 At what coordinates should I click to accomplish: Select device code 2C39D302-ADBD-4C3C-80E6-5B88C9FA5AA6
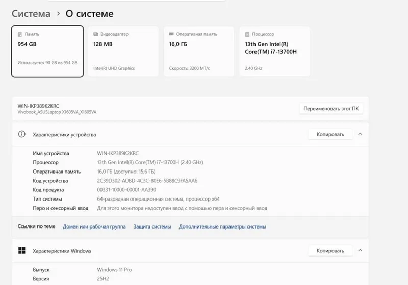(x=147, y=181)
